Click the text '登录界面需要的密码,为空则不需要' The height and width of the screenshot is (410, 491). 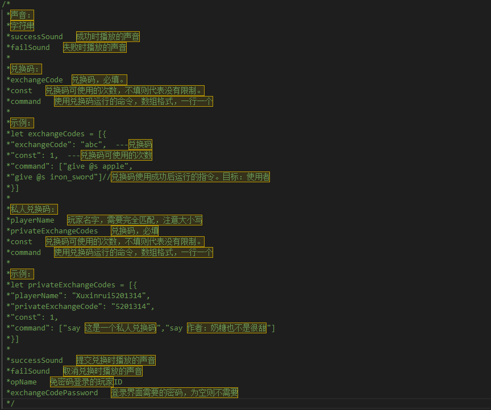tap(174, 393)
